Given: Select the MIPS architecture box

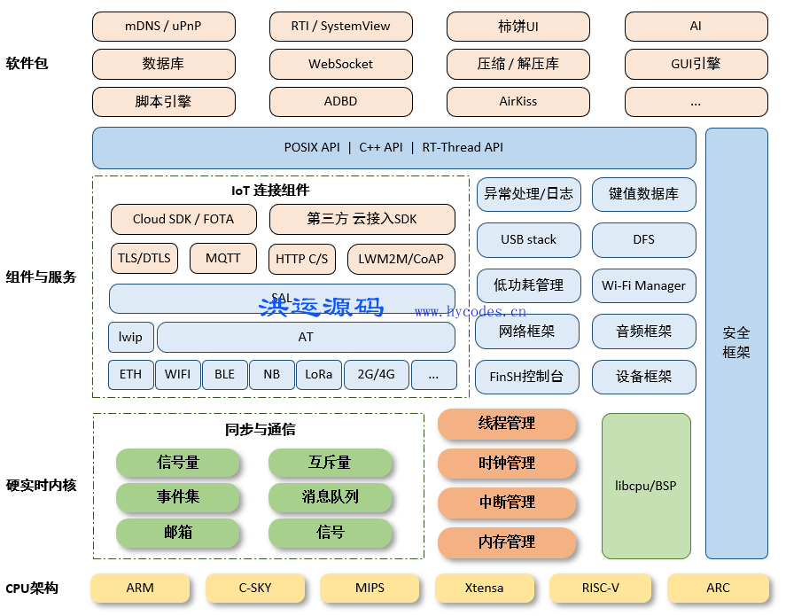Looking at the screenshot, I should [370, 589].
